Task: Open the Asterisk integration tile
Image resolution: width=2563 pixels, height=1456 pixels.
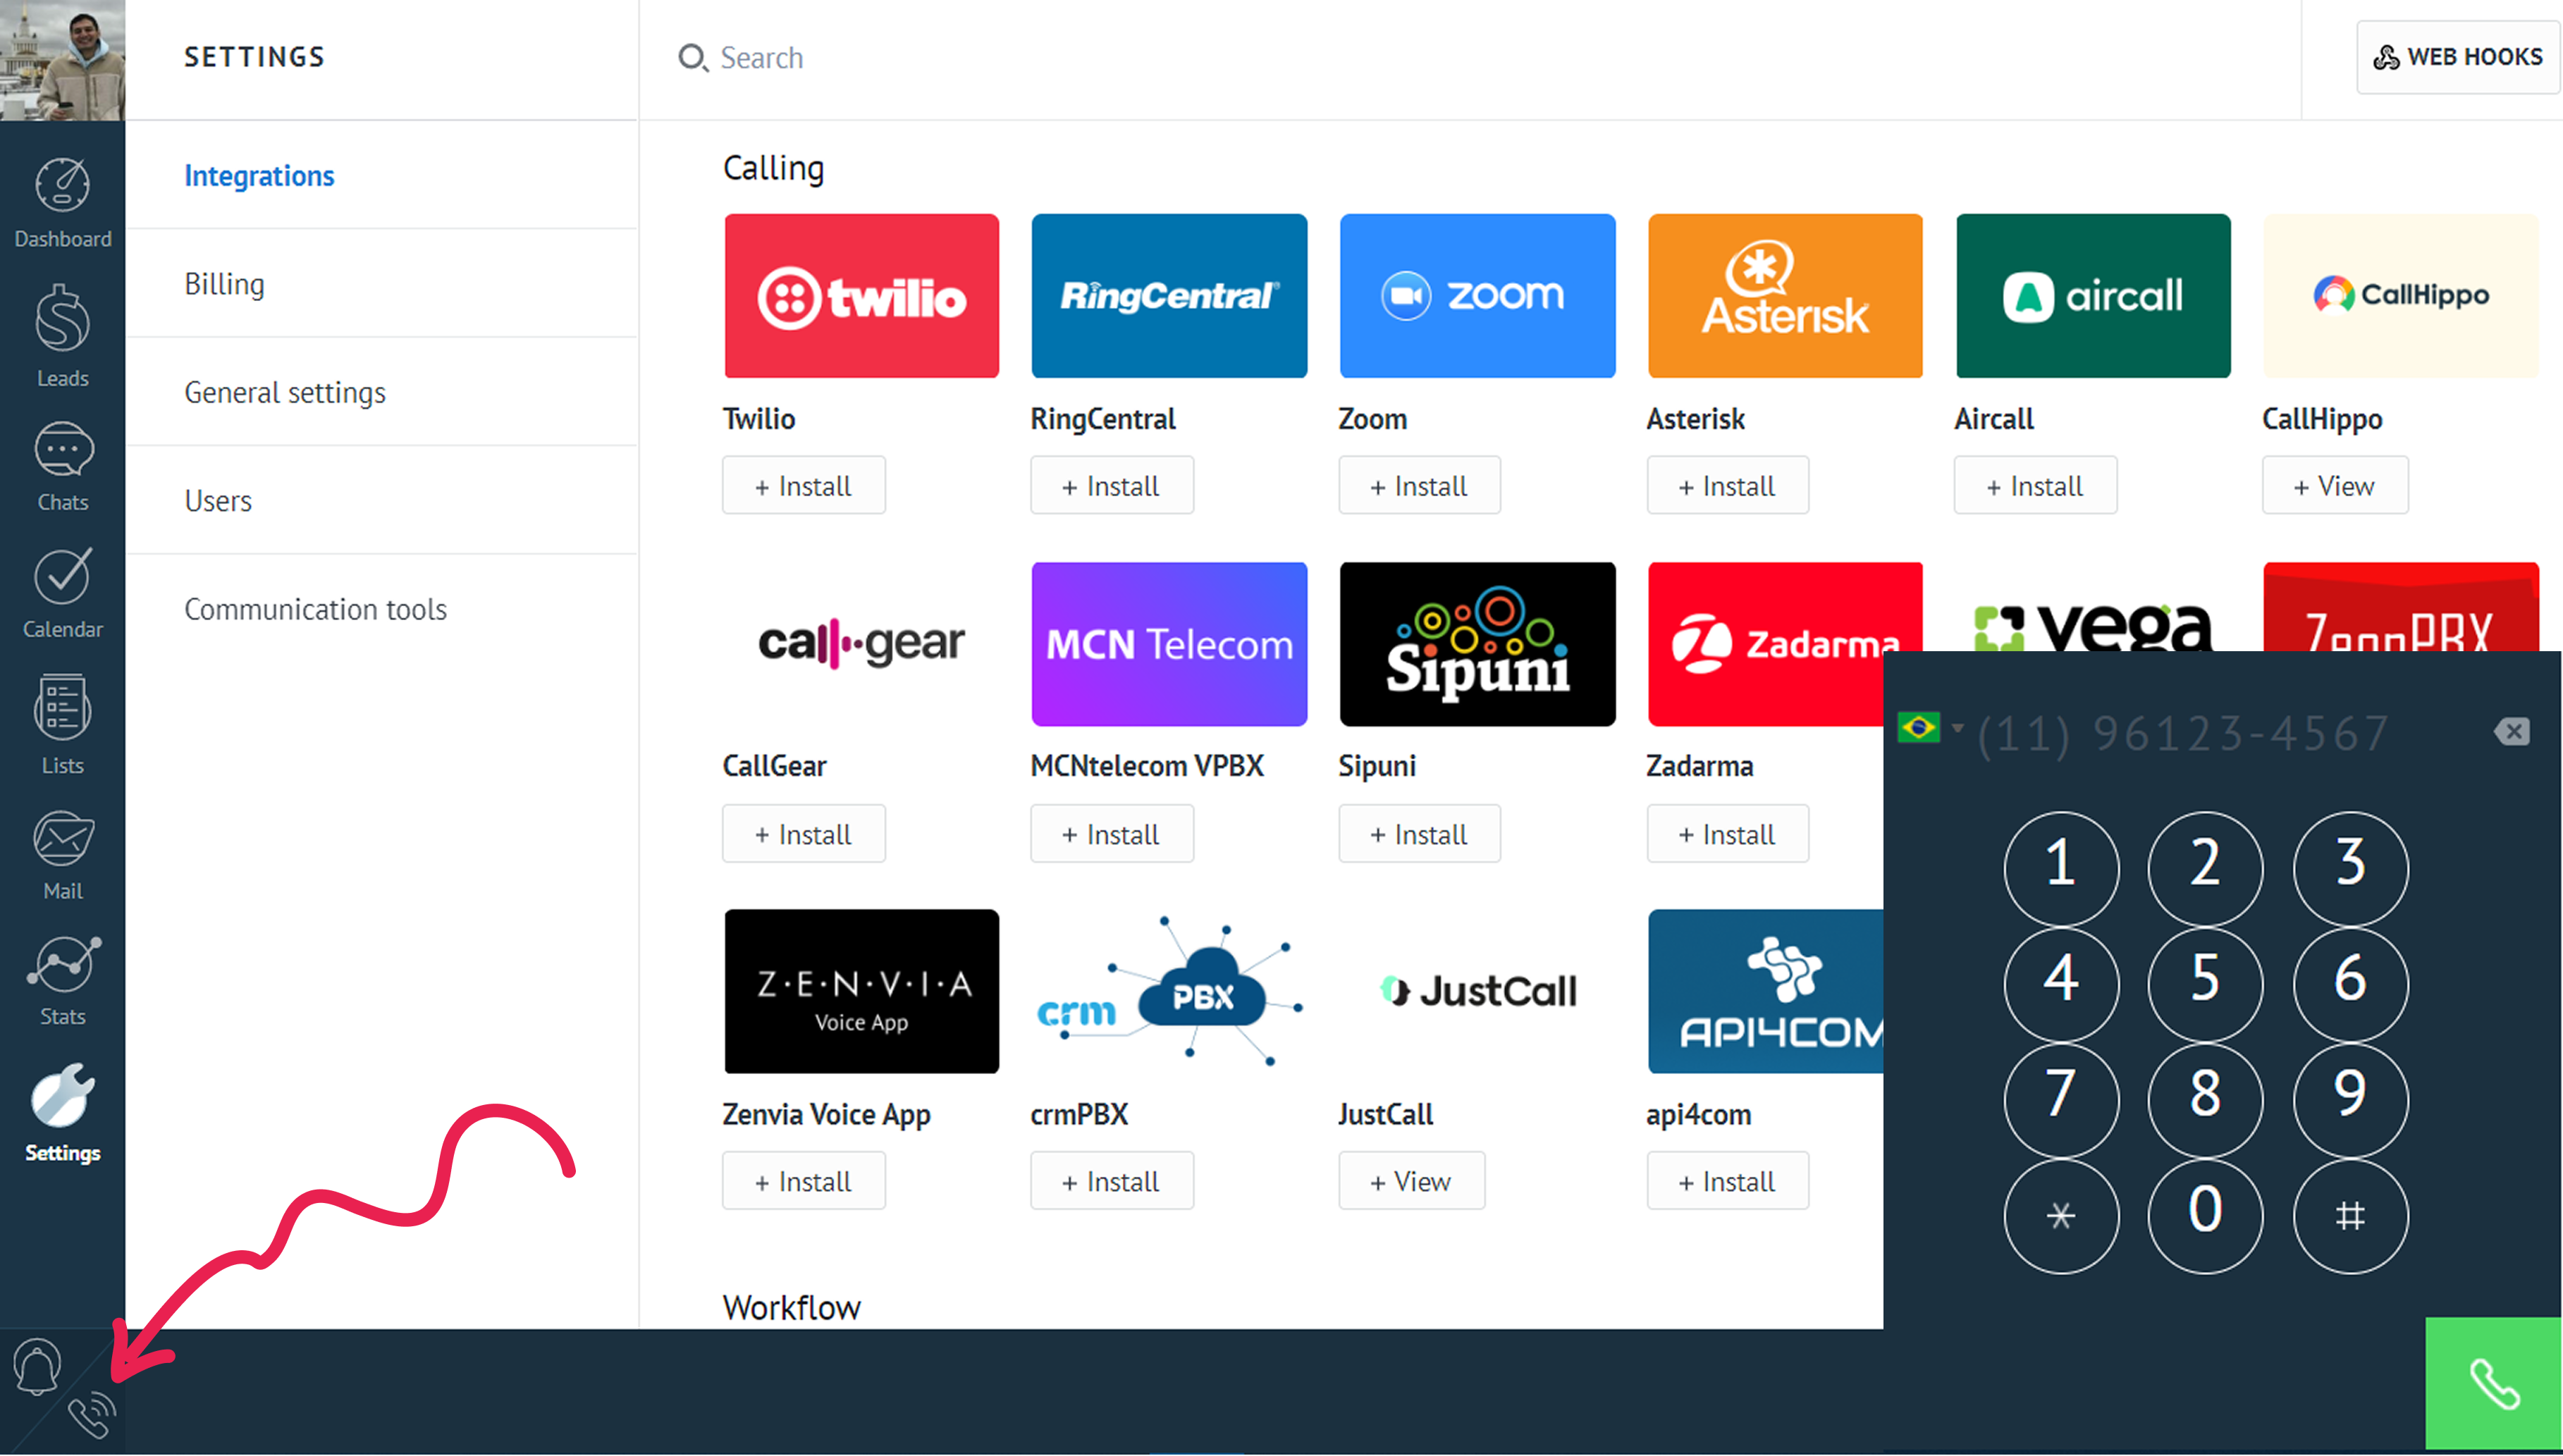Action: 1785,296
